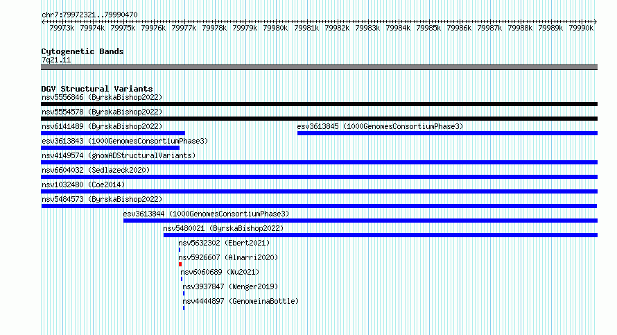Click the 79982k ruler position
Viewport: 617px width, 335px height.
coord(337,28)
